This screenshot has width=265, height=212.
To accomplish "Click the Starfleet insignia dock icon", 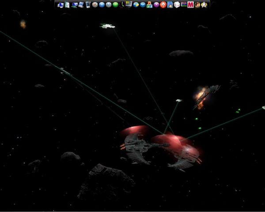I will tap(204, 5).
